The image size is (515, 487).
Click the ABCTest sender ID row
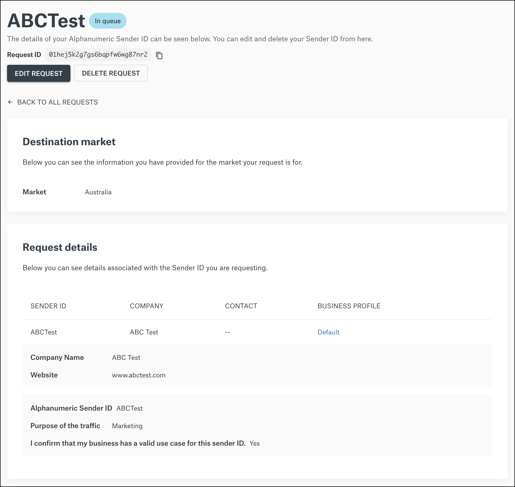pyautogui.click(x=44, y=332)
